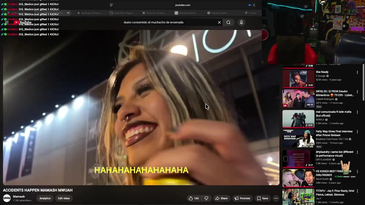Click the video title ACCIDENTS HAPPEN MAMASH MWUAH
The image size is (365, 205).
(38, 190)
